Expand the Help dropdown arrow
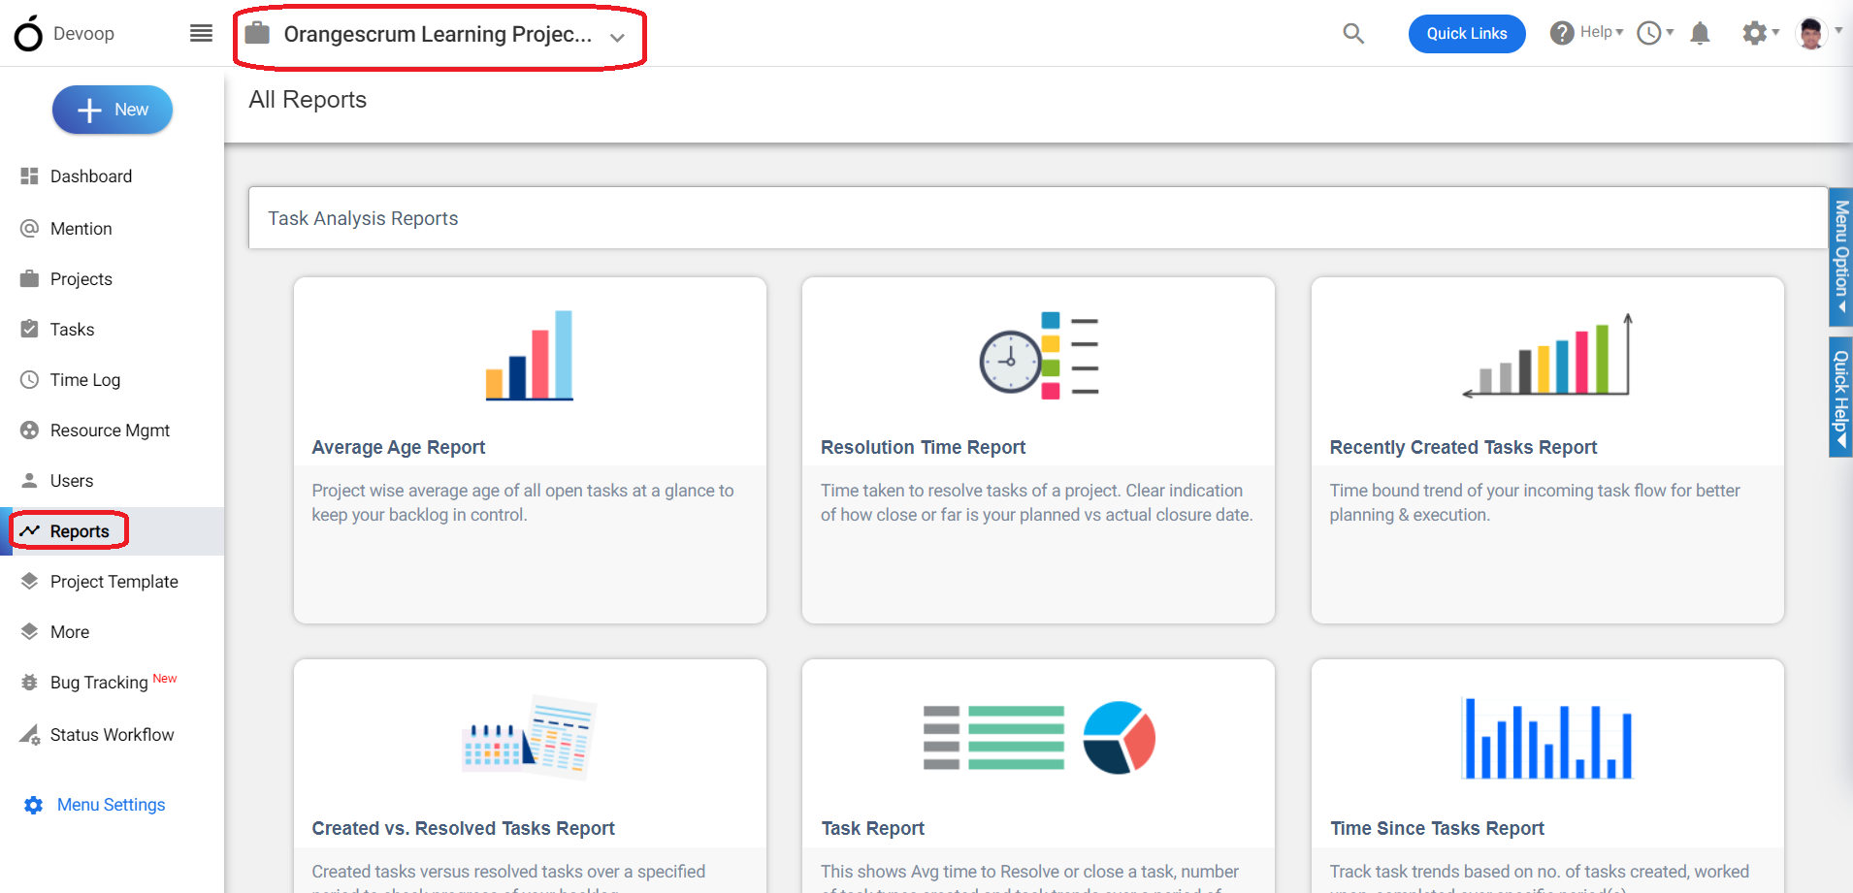This screenshot has width=1853, height=893. click(x=1619, y=33)
